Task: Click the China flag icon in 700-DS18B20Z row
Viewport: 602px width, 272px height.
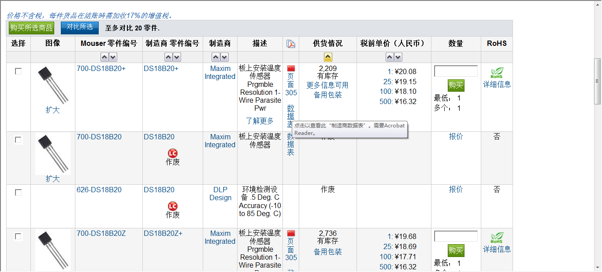Action: point(291,233)
